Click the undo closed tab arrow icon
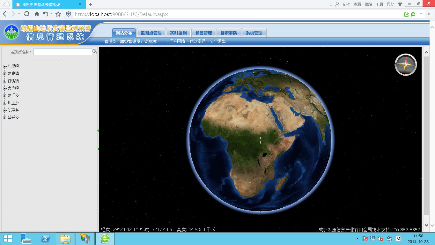Screen dimensions: 435x245 click(x=46, y=14)
